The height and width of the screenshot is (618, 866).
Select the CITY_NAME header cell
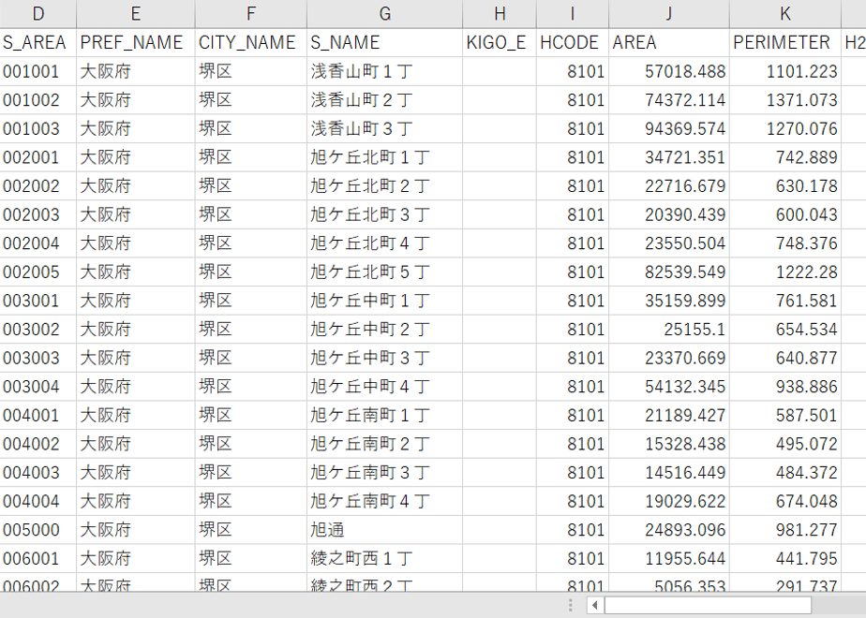tap(251, 42)
